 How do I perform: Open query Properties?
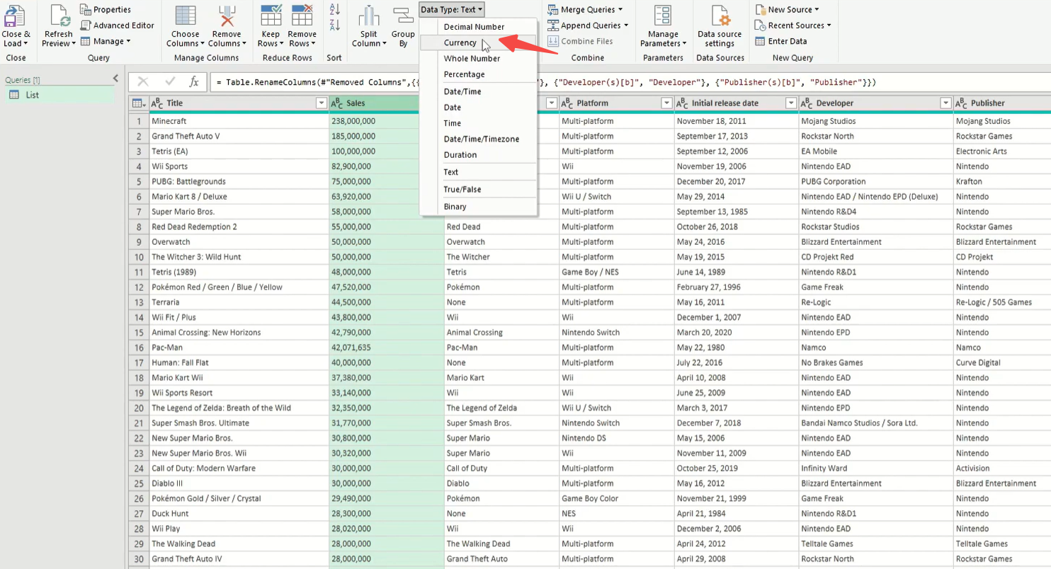coord(105,9)
